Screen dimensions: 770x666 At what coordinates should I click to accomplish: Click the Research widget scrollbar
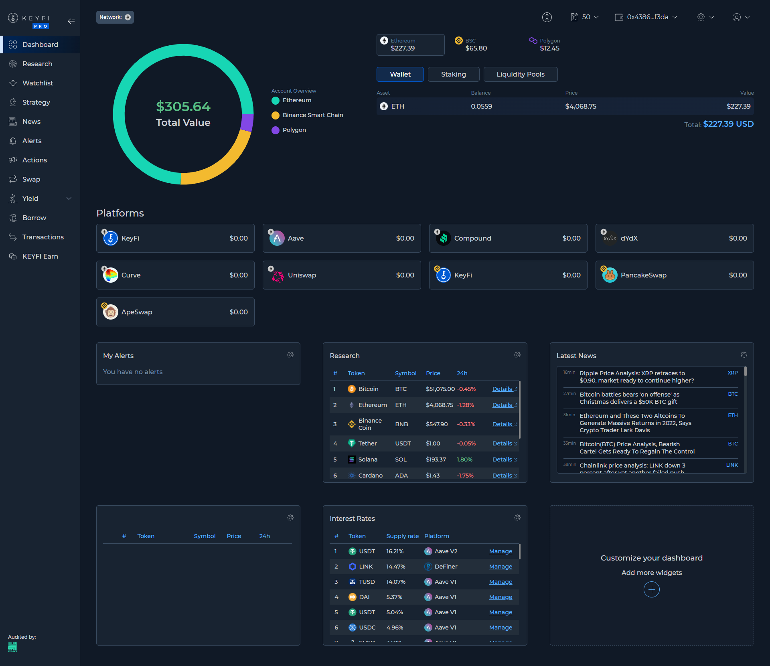(x=520, y=409)
